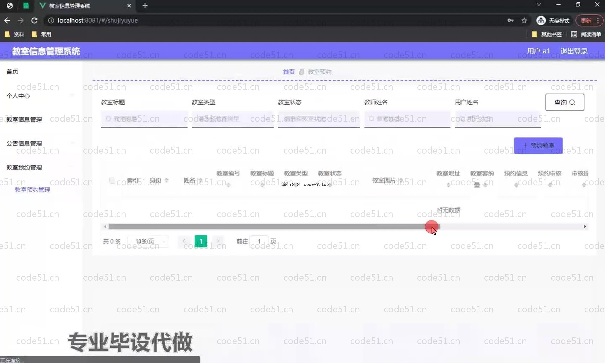This screenshot has height=363, width=605.
Task: Click the 教室类型 column header
Action: pyautogui.click(x=296, y=173)
